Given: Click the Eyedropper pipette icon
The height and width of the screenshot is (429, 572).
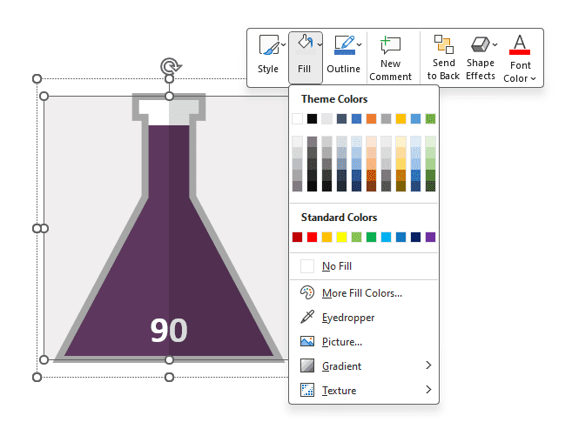Looking at the screenshot, I should (307, 317).
